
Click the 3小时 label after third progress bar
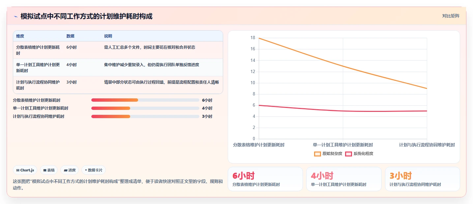click(207, 116)
